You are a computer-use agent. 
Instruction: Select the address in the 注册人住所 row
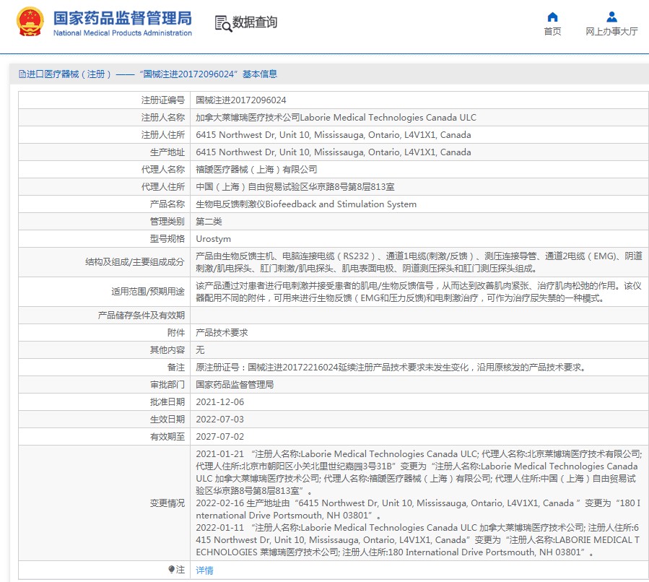(334, 135)
